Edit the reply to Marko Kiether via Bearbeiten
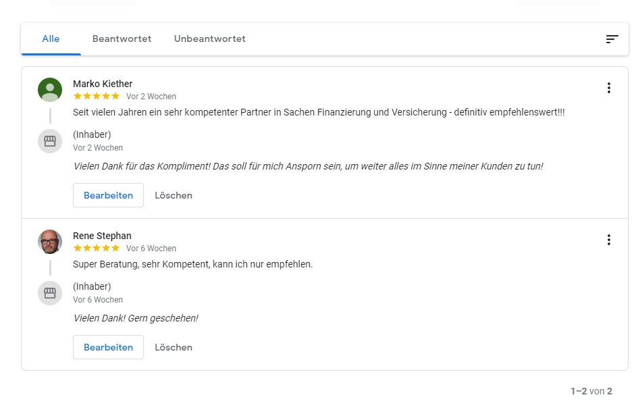Screen dimensions: 636x412 108,195
